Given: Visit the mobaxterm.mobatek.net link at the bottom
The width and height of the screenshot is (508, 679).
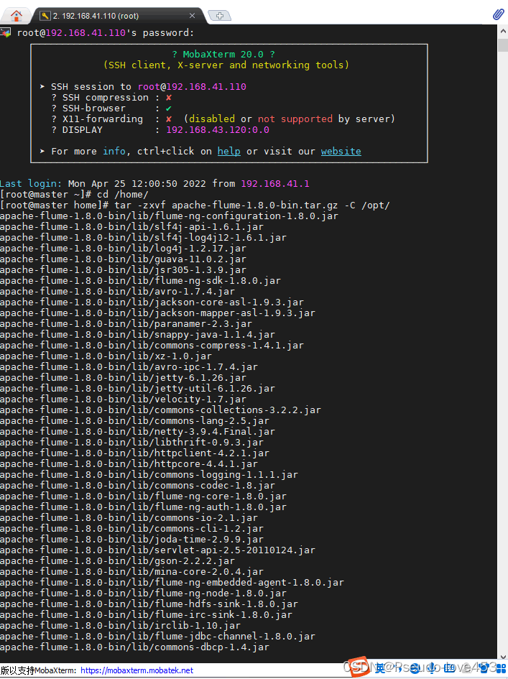Looking at the screenshot, I should pyautogui.click(x=136, y=670).
